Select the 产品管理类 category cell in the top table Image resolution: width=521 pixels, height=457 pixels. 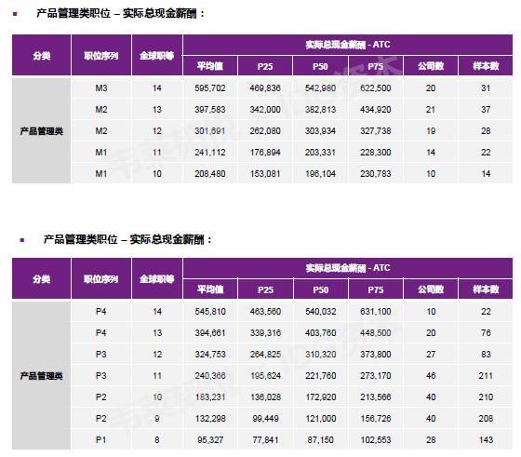(42, 131)
